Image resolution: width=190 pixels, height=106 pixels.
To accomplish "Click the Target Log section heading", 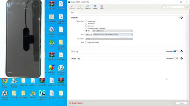I will (75, 59).
